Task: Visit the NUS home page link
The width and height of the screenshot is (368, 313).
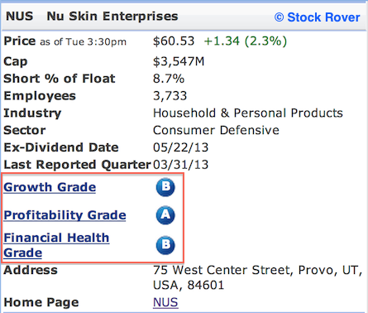Action: click(165, 302)
